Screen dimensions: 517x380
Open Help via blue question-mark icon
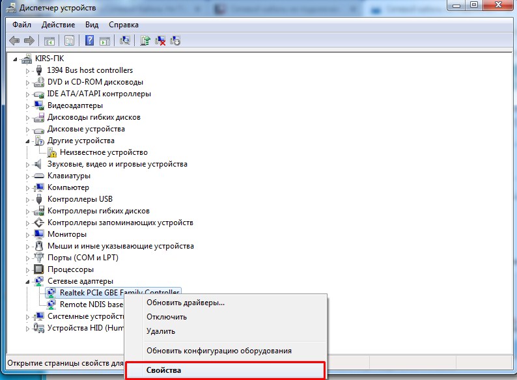pyautogui.click(x=89, y=40)
